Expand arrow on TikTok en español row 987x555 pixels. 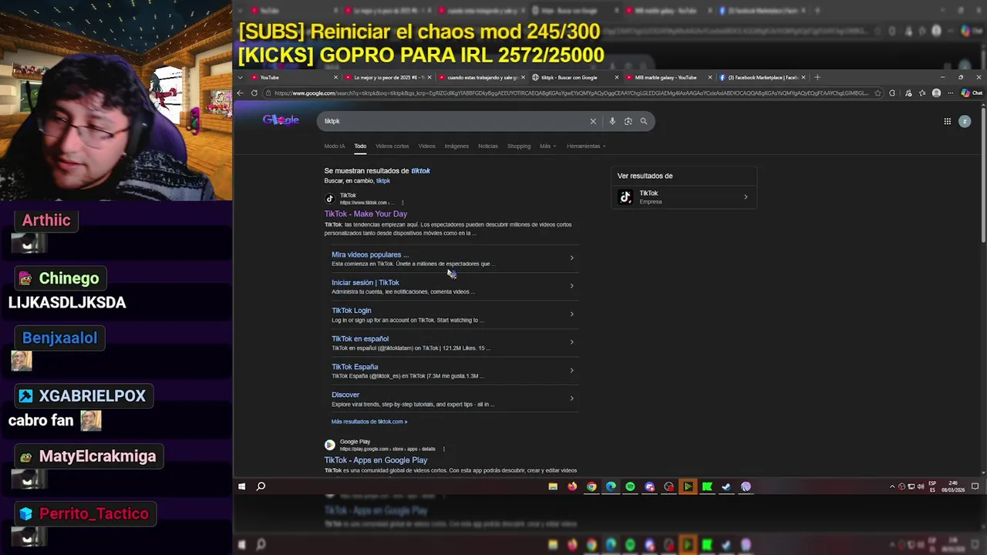click(x=571, y=342)
